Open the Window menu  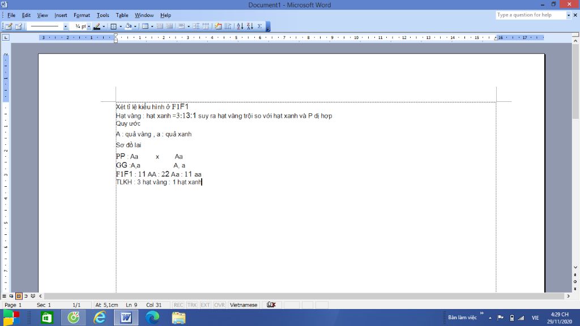coord(144,15)
